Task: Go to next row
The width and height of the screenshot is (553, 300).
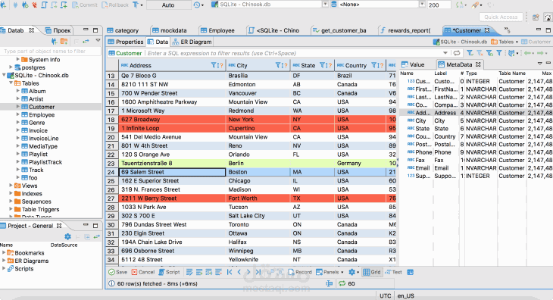Action: click(248, 272)
